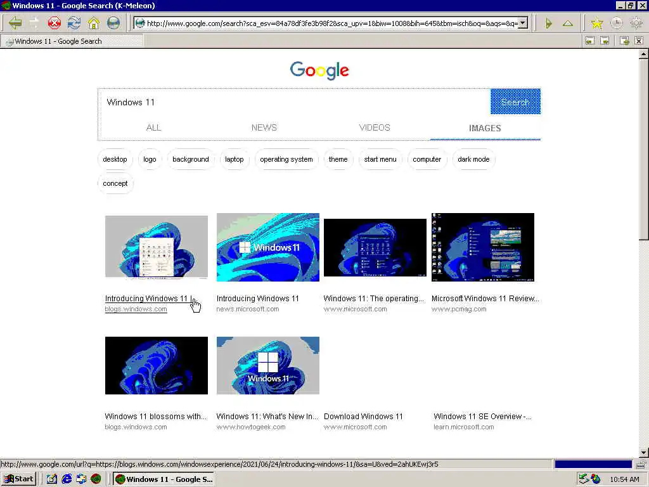Click the www.howtogeek.com source text
The height and width of the screenshot is (487, 649).
coord(251,427)
